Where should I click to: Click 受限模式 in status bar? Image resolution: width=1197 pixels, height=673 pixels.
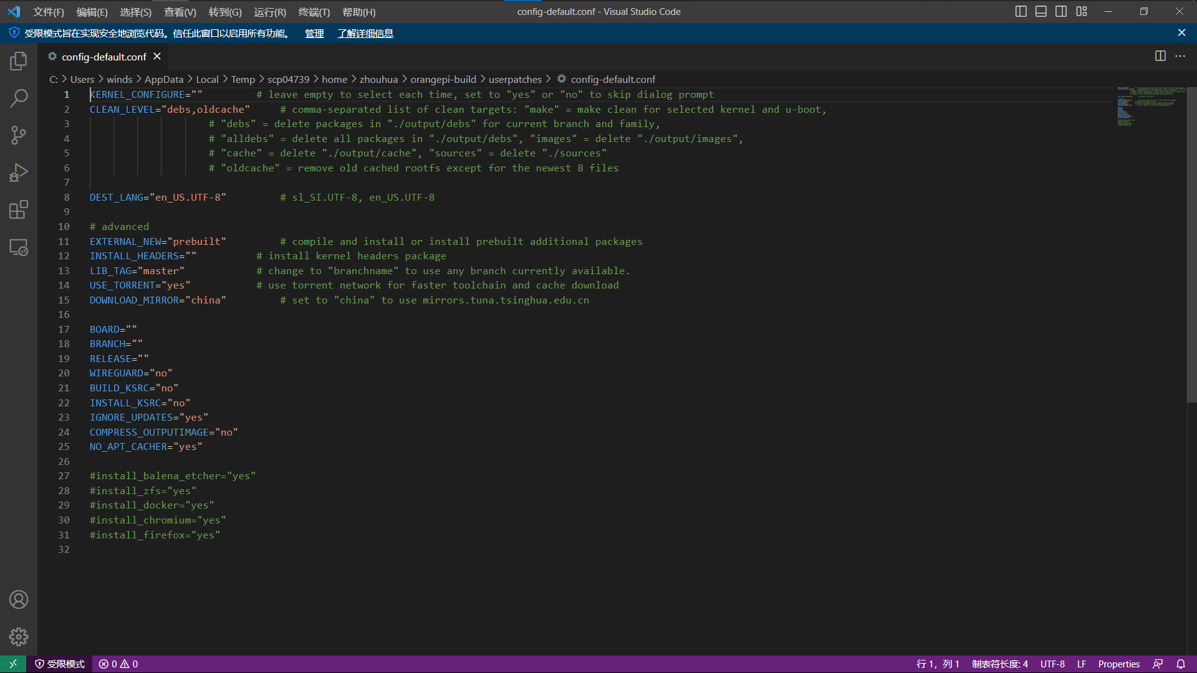point(60,664)
